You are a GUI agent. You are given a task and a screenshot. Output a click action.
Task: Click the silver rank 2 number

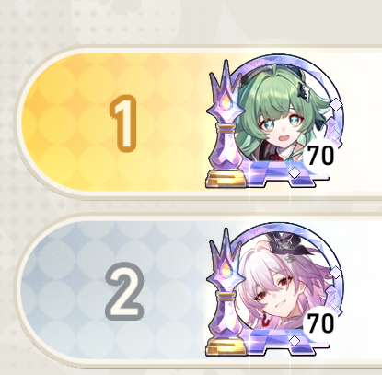pyautogui.click(x=124, y=291)
